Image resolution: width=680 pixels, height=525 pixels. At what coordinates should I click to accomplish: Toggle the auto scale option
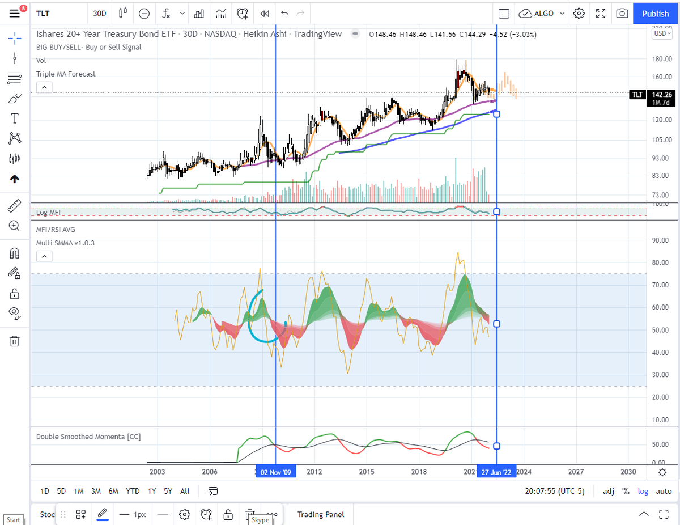(x=664, y=491)
